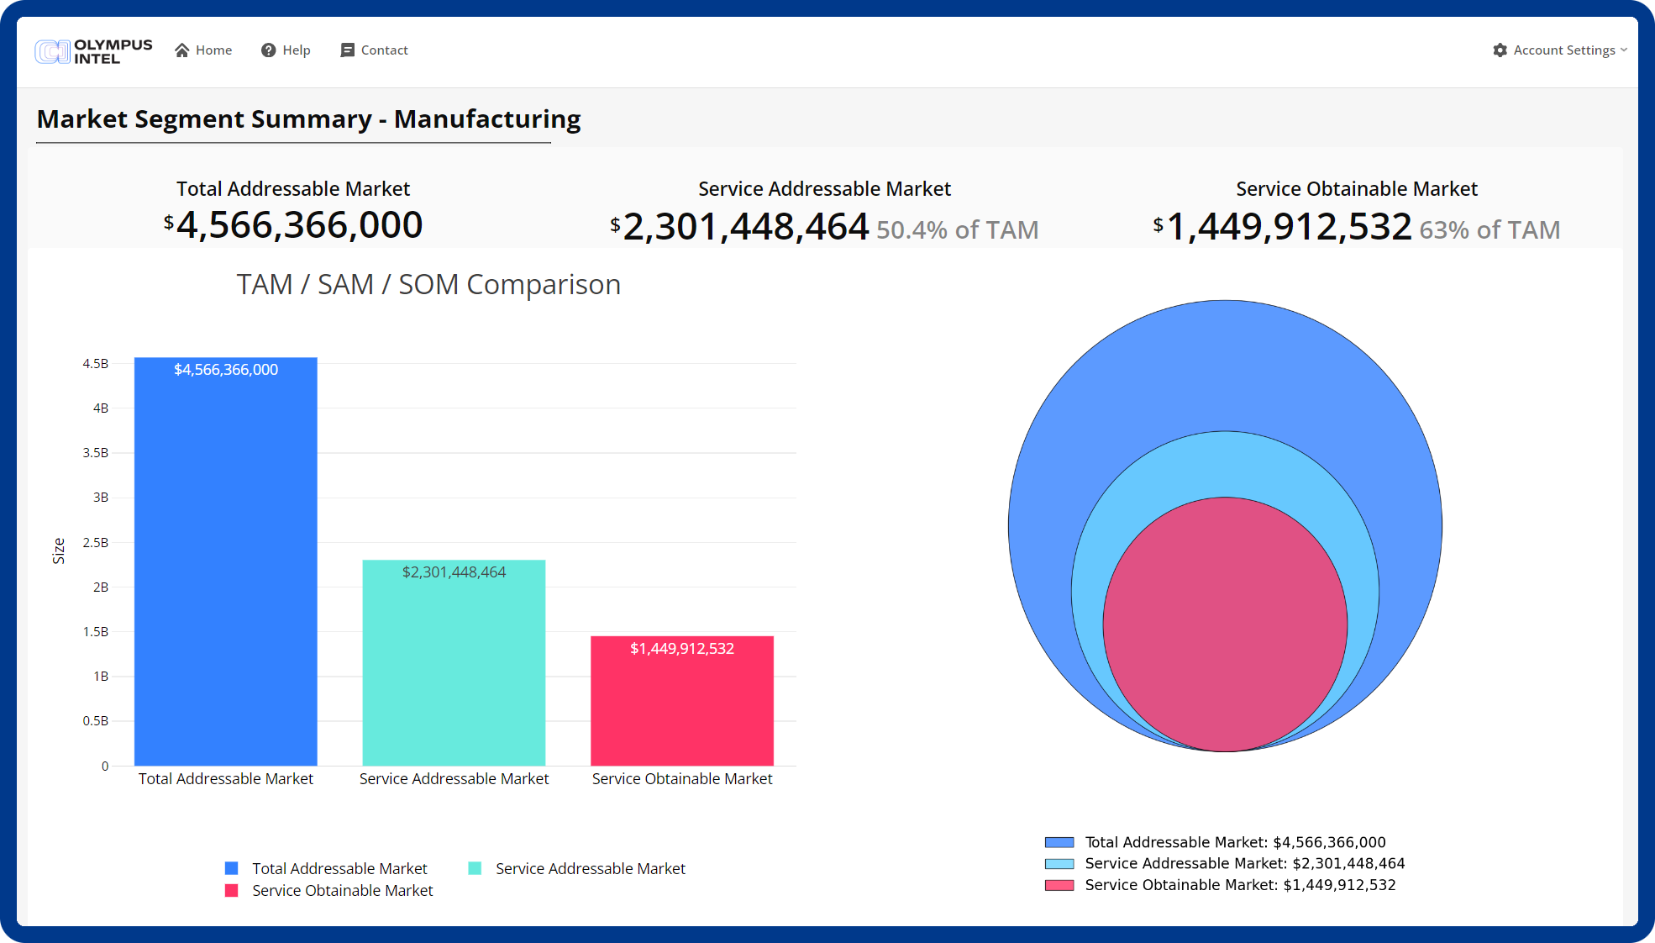Click the Account Settings chevron arrow
The image size is (1655, 943).
1624,50
